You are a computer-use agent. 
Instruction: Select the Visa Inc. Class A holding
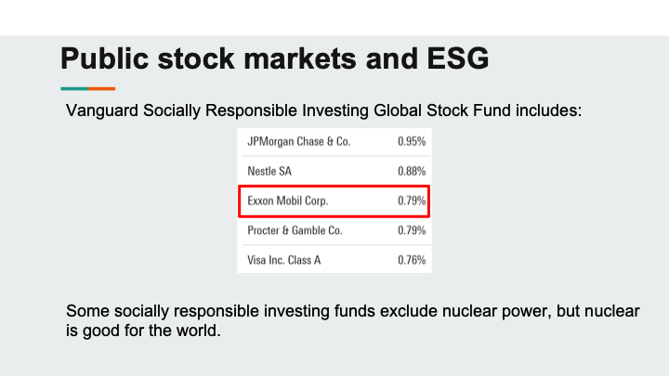click(x=283, y=260)
